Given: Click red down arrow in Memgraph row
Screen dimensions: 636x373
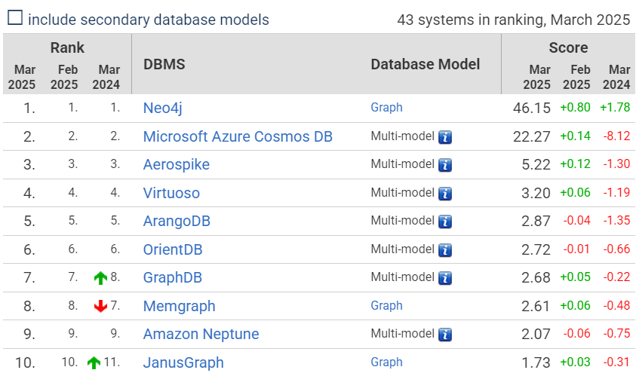Looking at the screenshot, I should click(100, 306).
